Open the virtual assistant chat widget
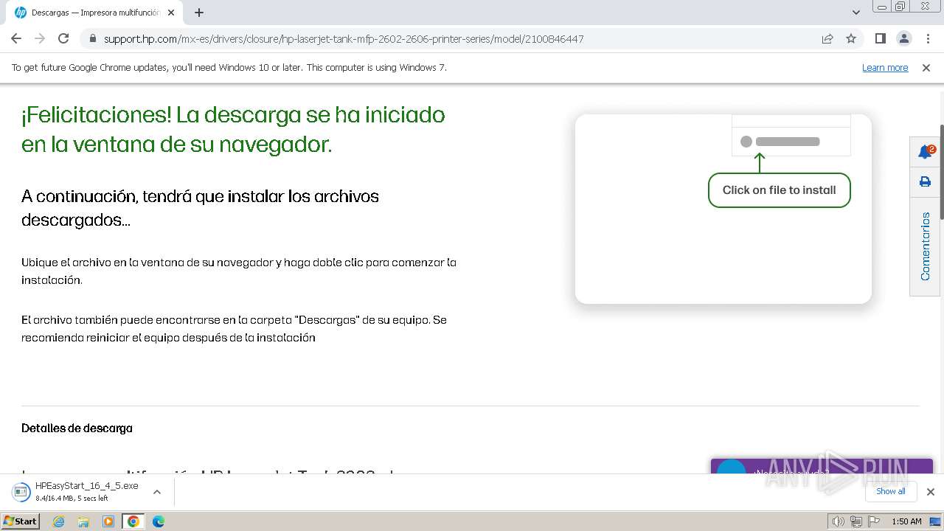Screen dimensions: 944x531 pyautogui.click(x=822, y=466)
